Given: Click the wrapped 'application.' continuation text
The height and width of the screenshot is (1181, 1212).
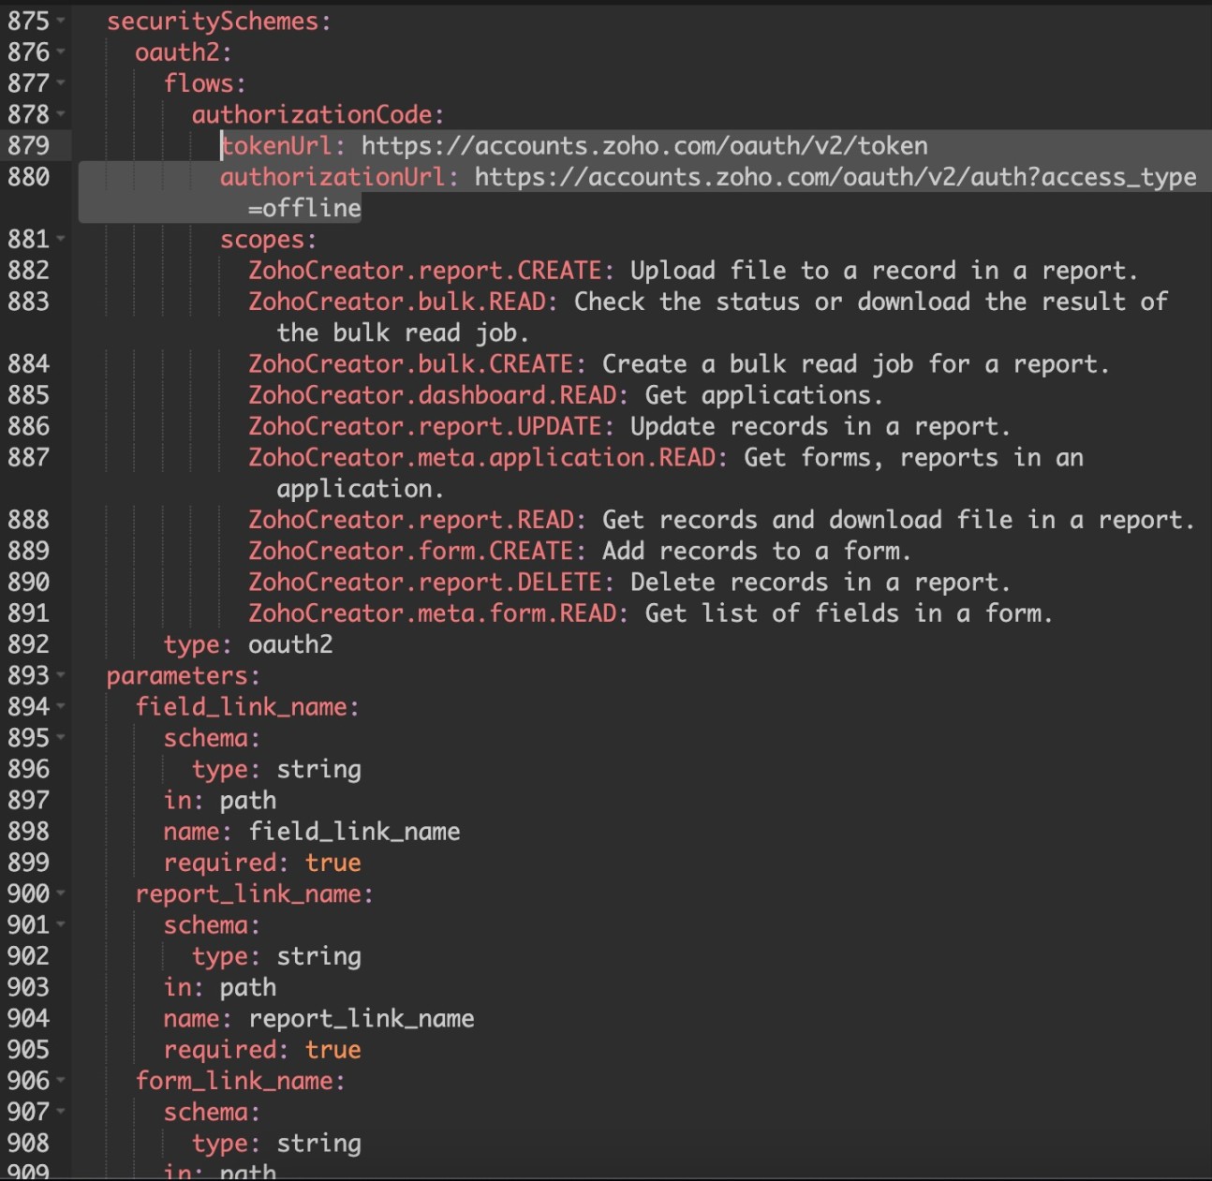Looking at the screenshot, I should click(x=361, y=489).
